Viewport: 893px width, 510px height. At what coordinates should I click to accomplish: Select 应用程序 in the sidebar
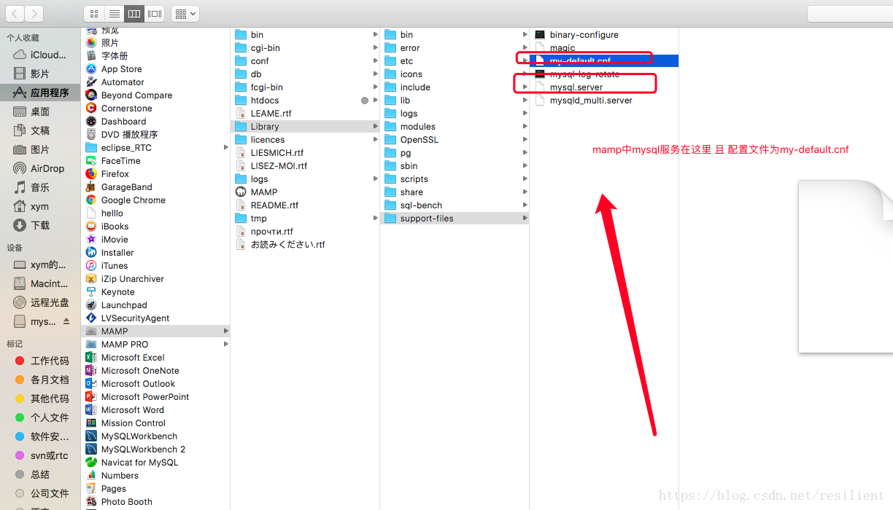tap(40, 93)
